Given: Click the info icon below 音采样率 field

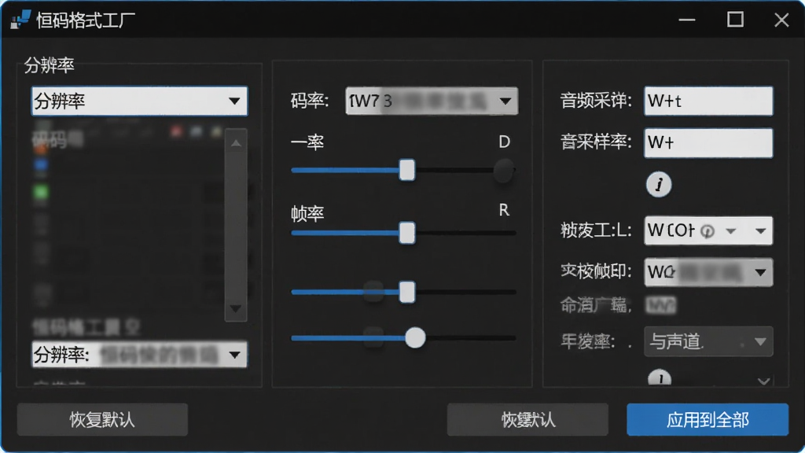Looking at the screenshot, I should pos(659,184).
